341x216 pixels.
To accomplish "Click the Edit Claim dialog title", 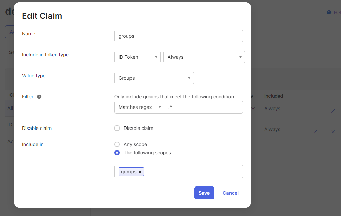I will click(42, 16).
